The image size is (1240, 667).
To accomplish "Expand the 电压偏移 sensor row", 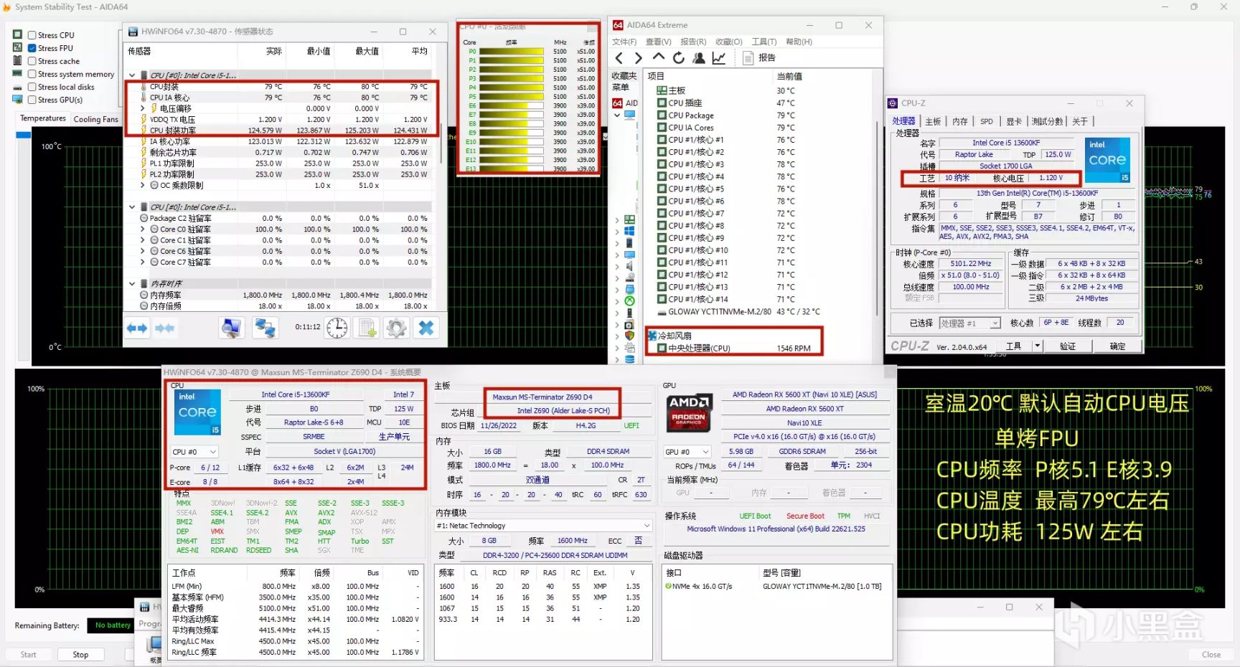I will [x=143, y=108].
